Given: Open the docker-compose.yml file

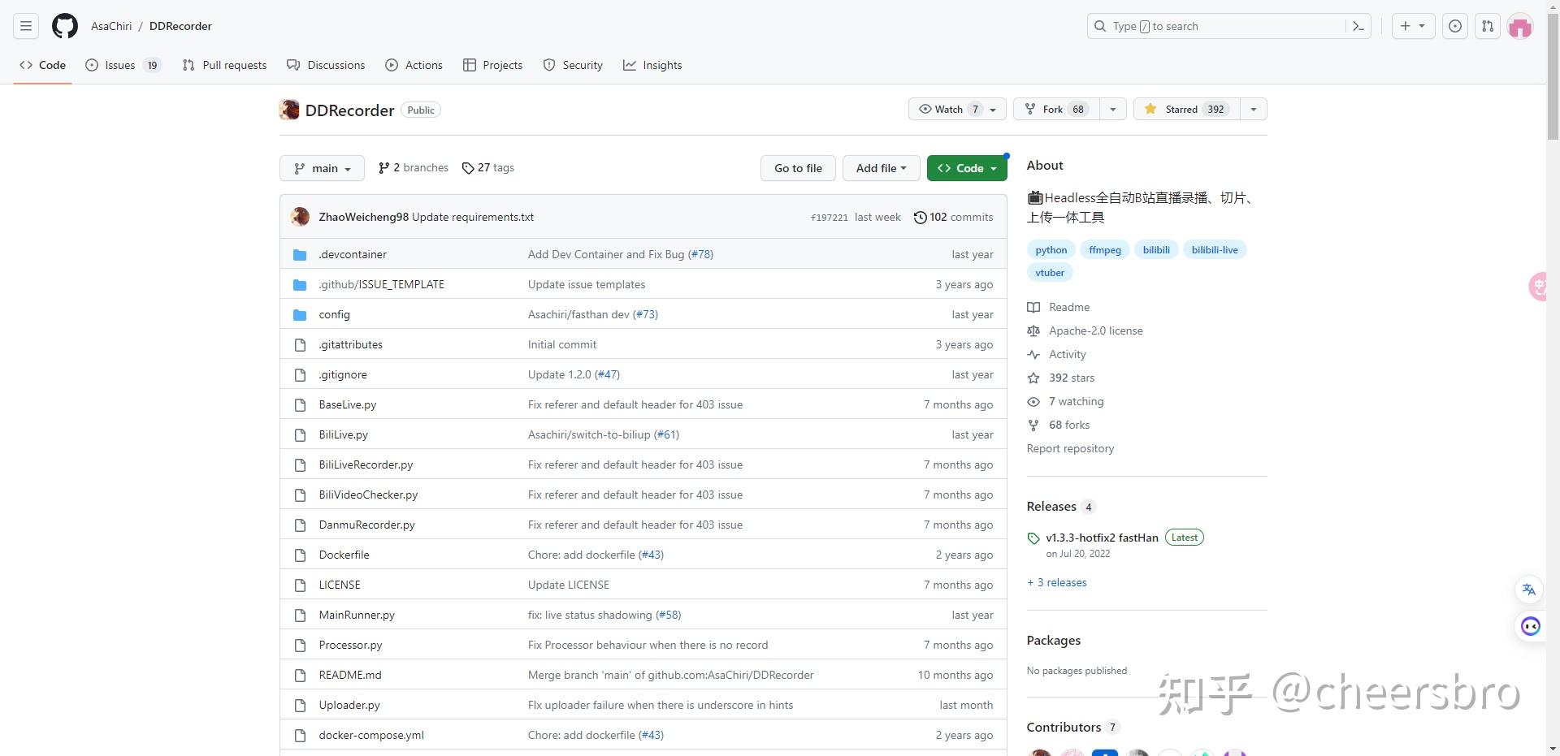Looking at the screenshot, I should pos(371,735).
